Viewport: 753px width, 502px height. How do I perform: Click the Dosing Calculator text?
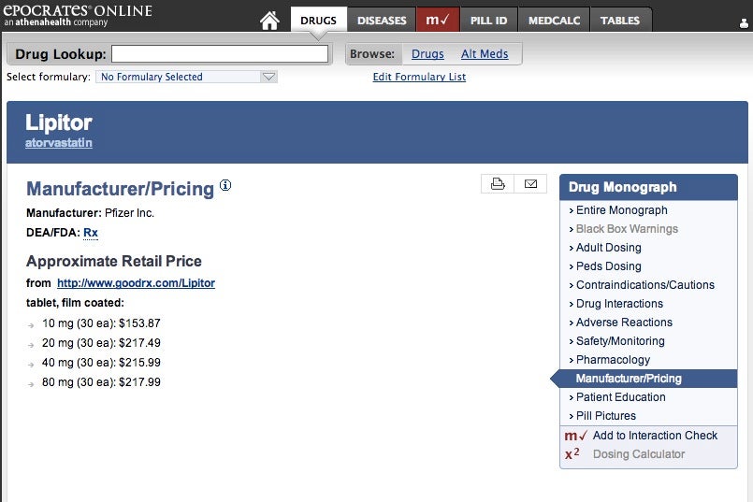pos(639,454)
